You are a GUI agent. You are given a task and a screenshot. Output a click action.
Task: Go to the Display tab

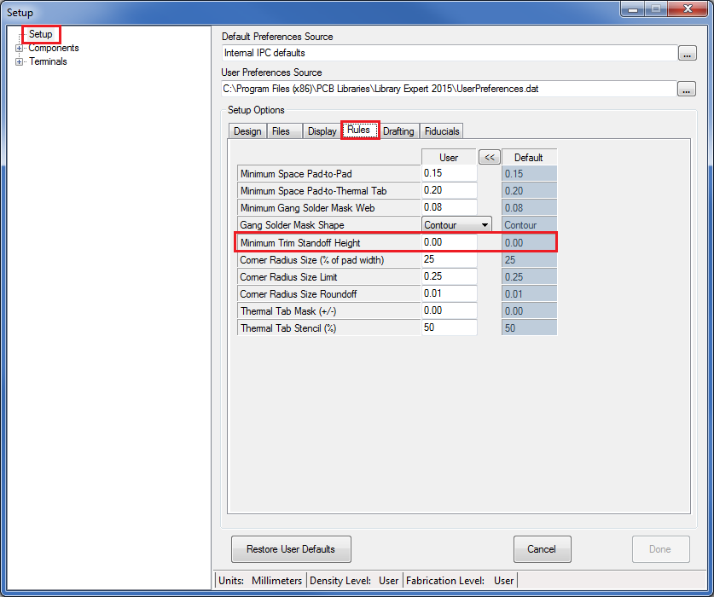point(322,131)
